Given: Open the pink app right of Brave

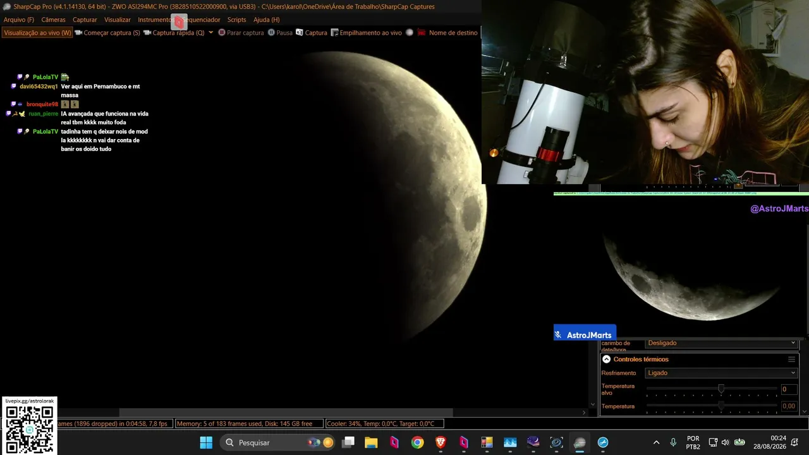Looking at the screenshot, I should 464,442.
